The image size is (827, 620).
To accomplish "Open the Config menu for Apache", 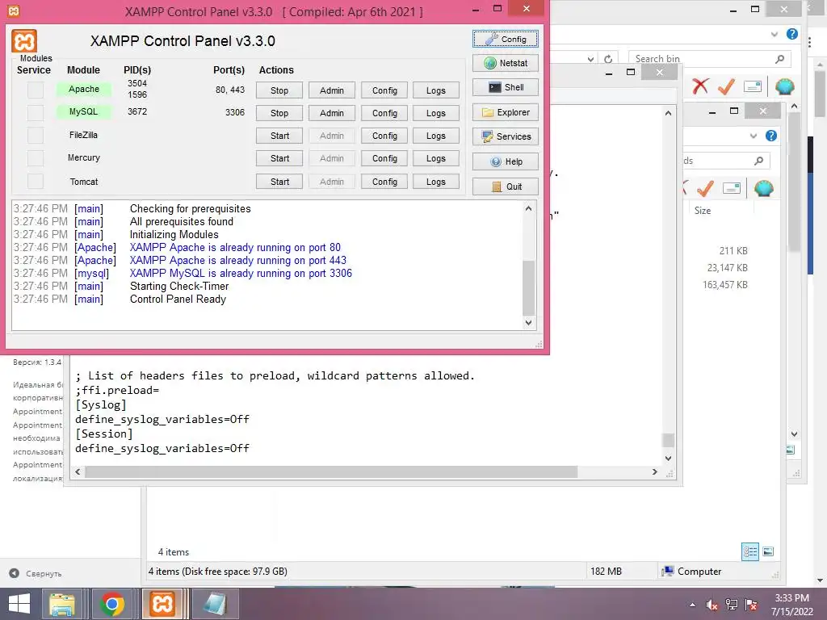I will [x=384, y=90].
